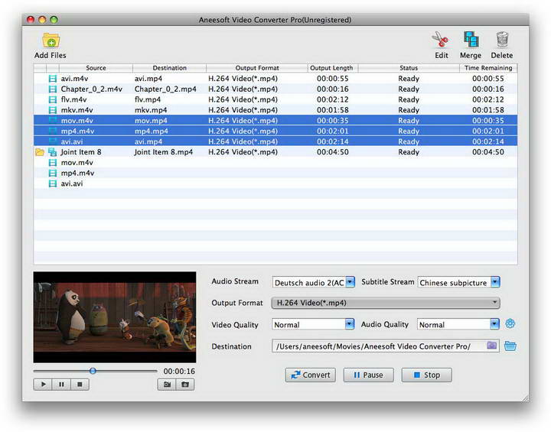Click the snapshot folder icon under the preview

[184, 385]
